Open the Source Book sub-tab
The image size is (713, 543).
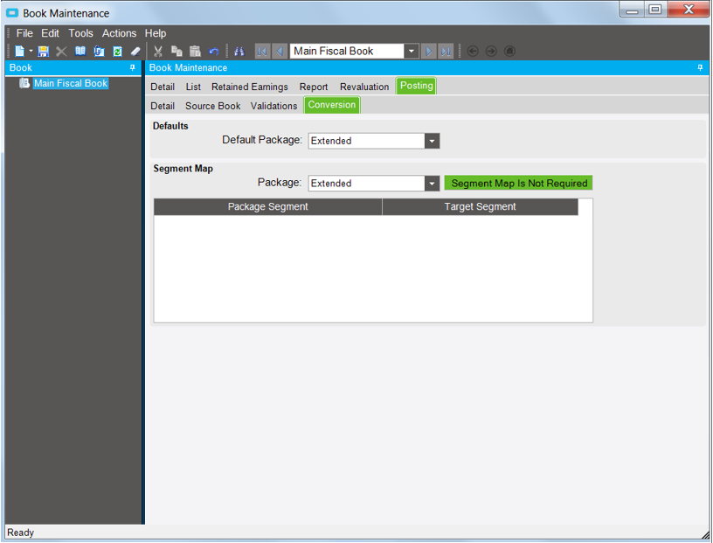(213, 106)
